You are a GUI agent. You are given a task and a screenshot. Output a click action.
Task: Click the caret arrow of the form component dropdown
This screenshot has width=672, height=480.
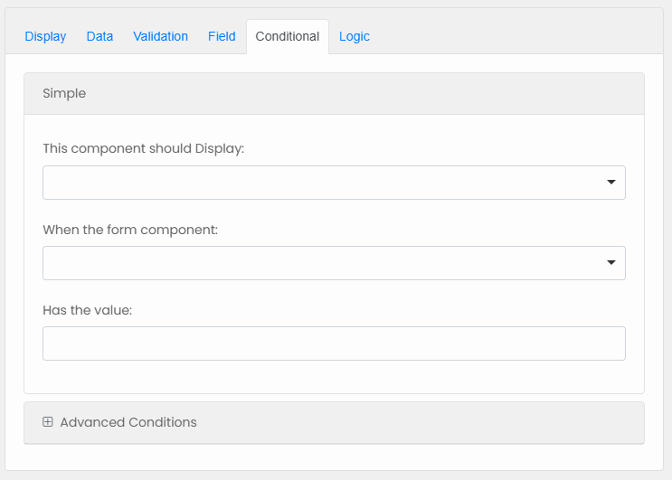[611, 263]
